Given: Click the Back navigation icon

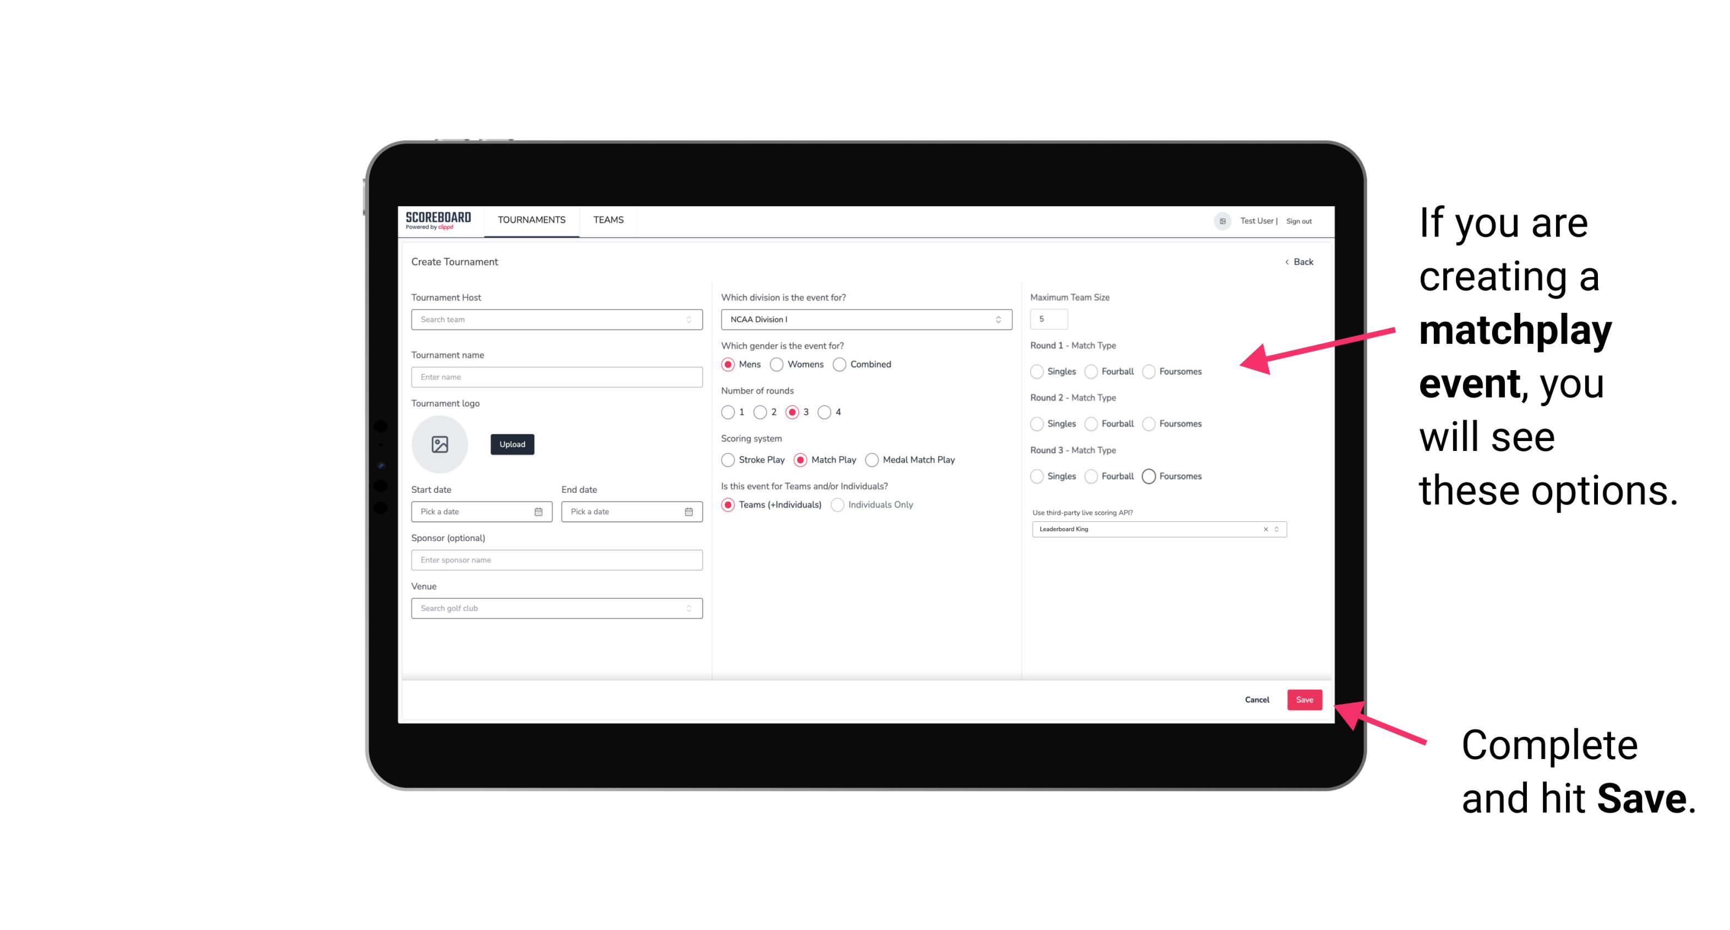Looking at the screenshot, I should pyautogui.click(x=1284, y=262).
